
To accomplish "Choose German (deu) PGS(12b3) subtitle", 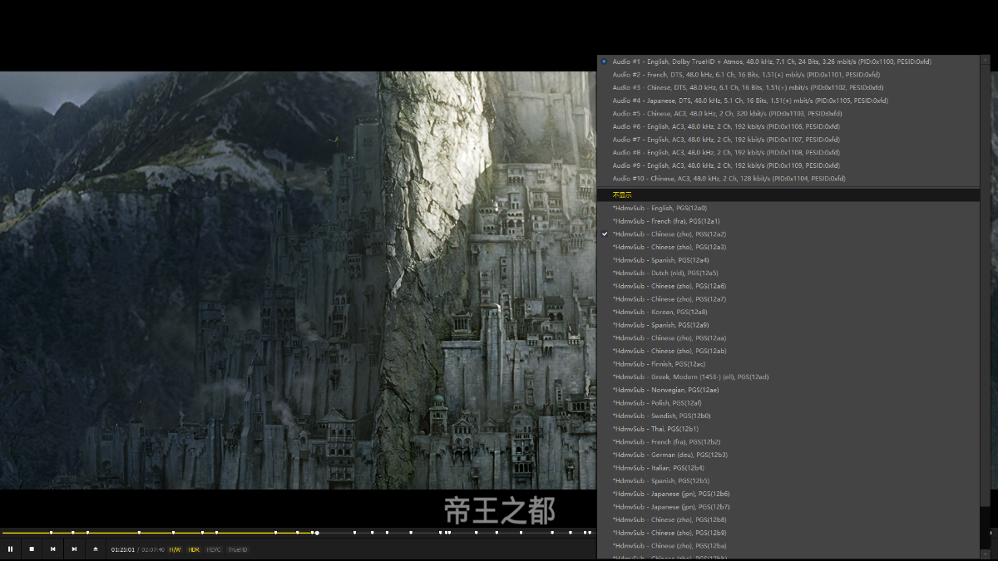I will coord(669,455).
